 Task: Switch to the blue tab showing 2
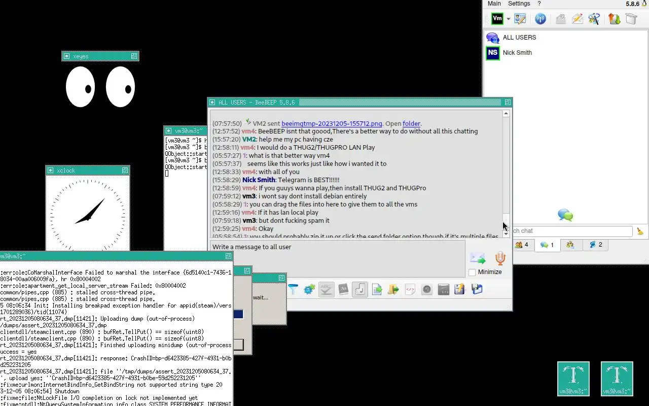(x=595, y=245)
